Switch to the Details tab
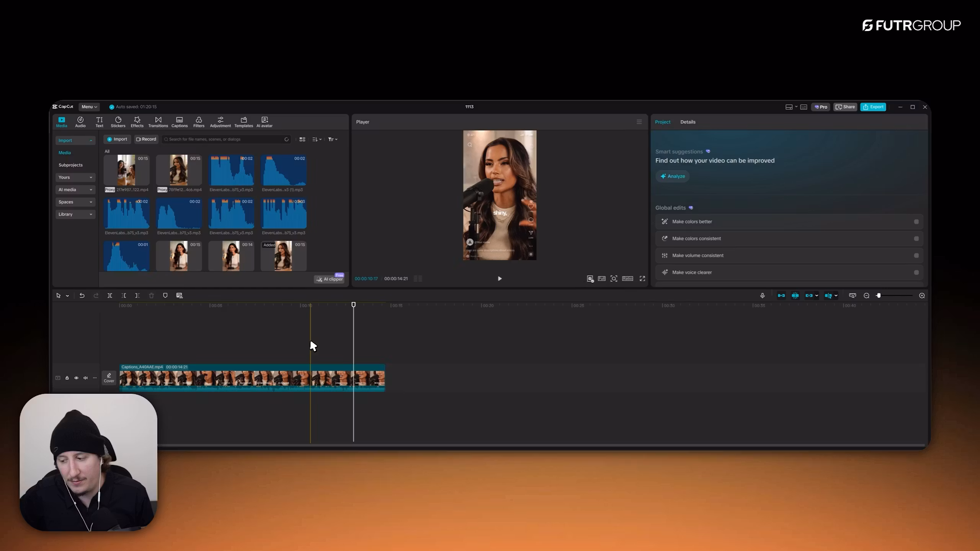Screen dimensions: 980x551 (x=688, y=122)
